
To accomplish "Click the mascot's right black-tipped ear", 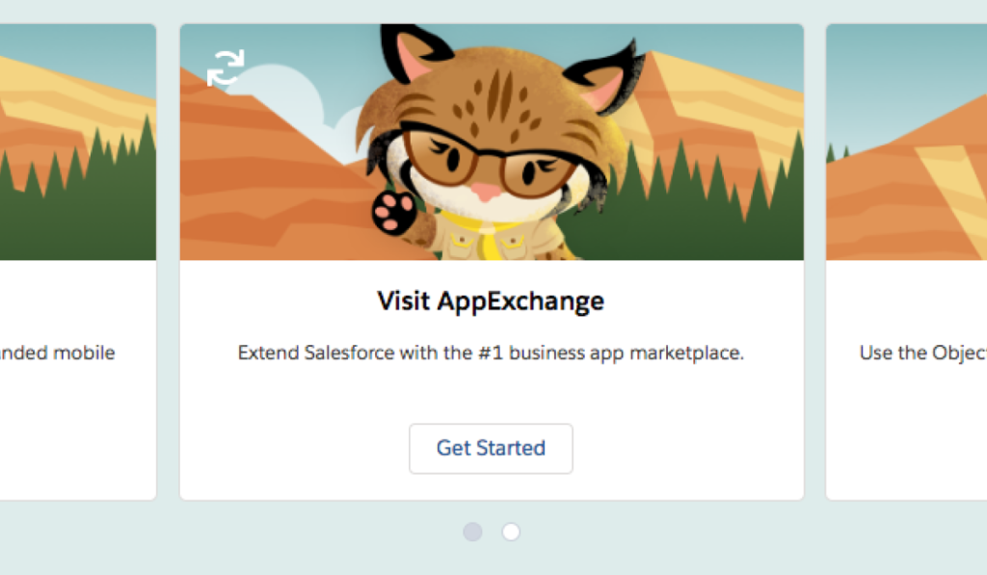I will pos(602,72).
